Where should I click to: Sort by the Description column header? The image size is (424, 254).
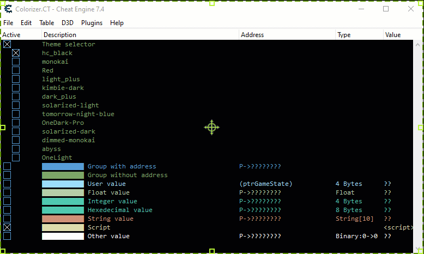60,35
